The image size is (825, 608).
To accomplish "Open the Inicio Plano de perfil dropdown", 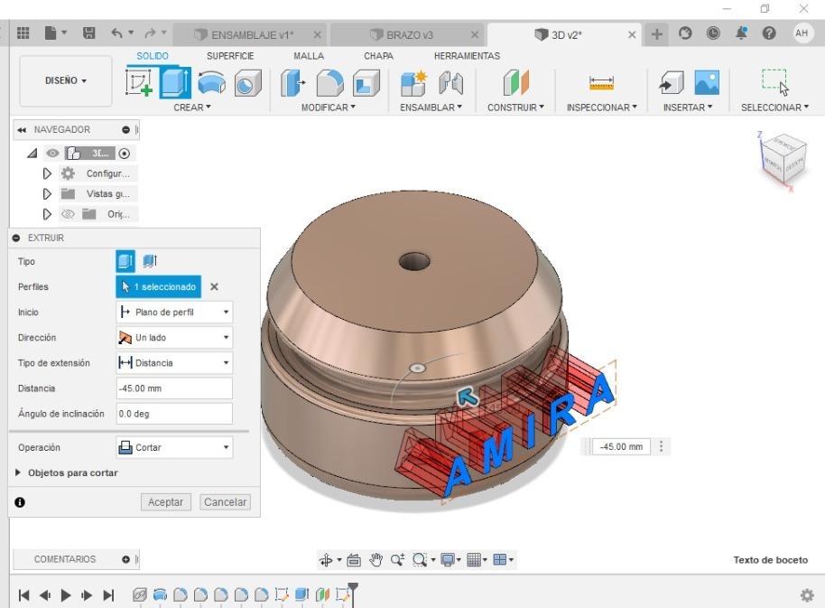I will pyautogui.click(x=174, y=313).
